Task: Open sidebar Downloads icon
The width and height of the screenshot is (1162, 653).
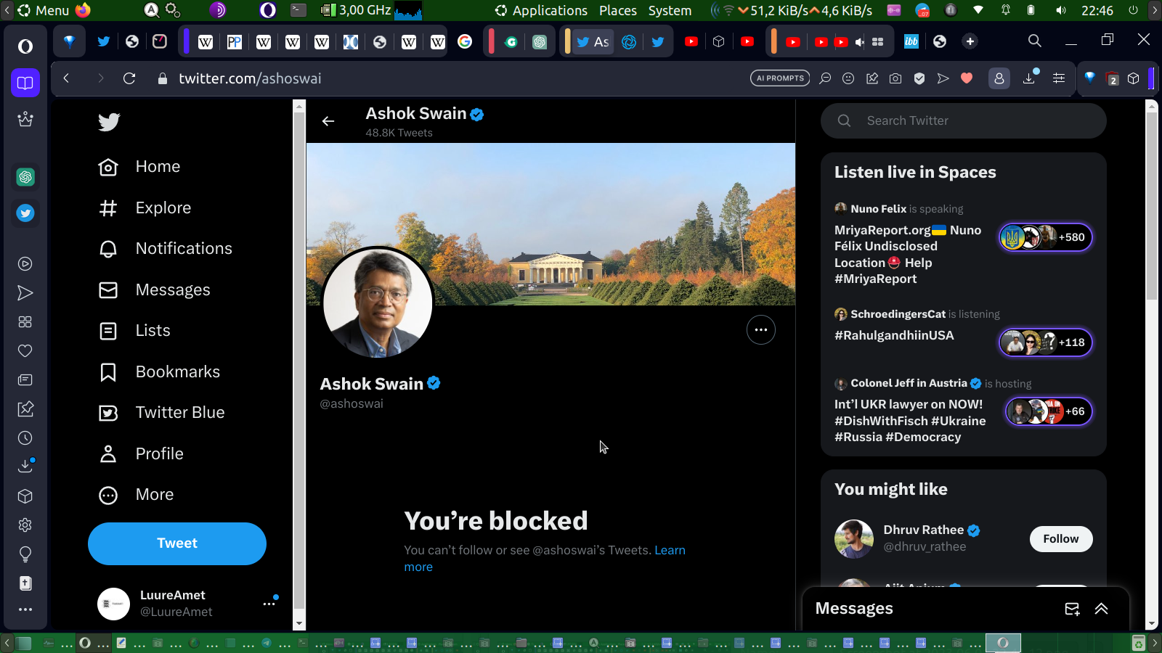Action: [25, 466]
